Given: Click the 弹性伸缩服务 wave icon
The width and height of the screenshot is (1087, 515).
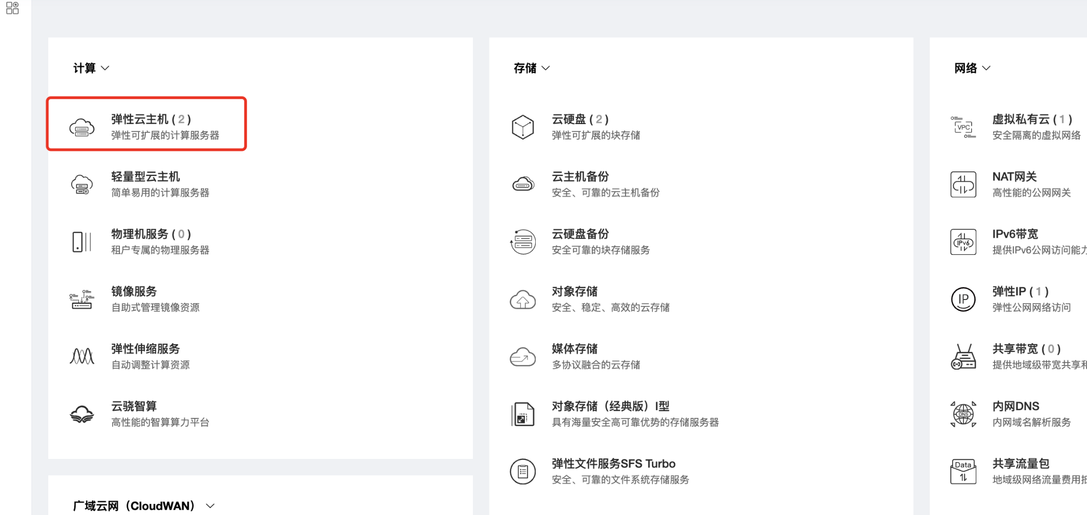Looking at the screenshot, I should (82, 357).
